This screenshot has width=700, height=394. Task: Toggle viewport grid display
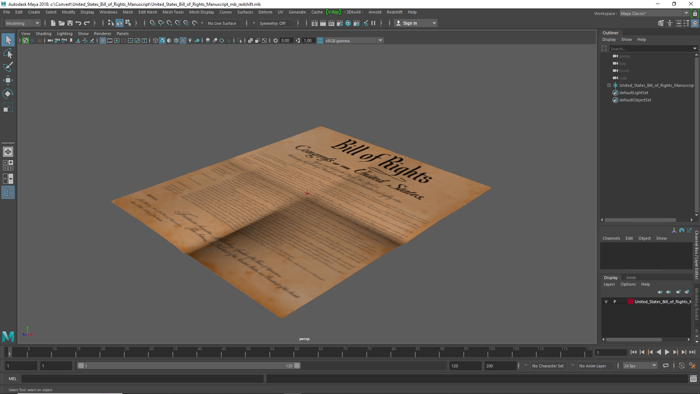103,40
